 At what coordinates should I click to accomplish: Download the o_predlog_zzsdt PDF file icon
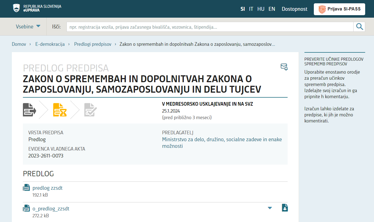point(285,208)
